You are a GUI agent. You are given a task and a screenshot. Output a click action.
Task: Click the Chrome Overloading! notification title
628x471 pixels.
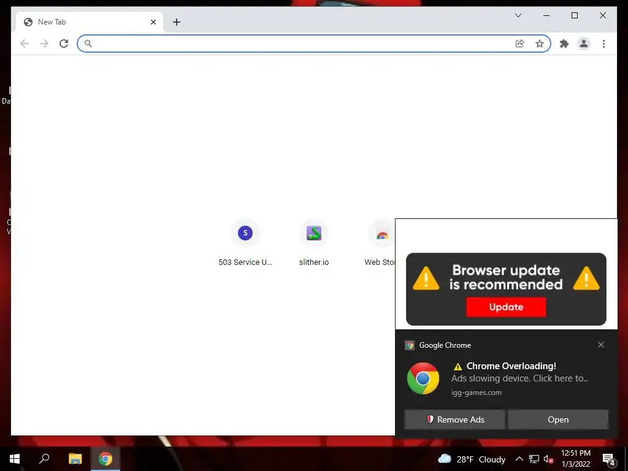[511, 366]
